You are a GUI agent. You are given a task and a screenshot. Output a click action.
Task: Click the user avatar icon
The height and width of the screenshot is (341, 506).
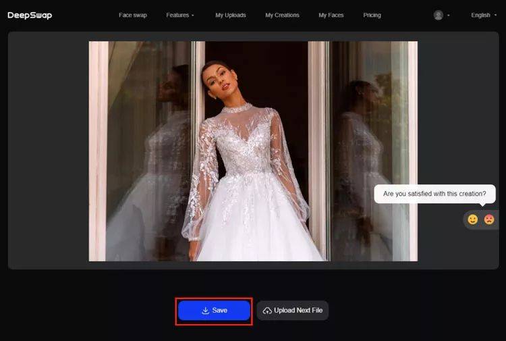(438, 15)
